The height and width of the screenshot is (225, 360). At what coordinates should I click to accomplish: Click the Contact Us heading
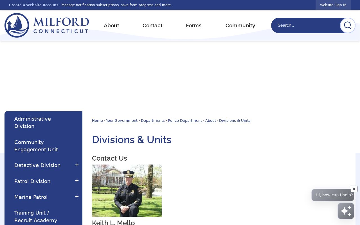109,158
